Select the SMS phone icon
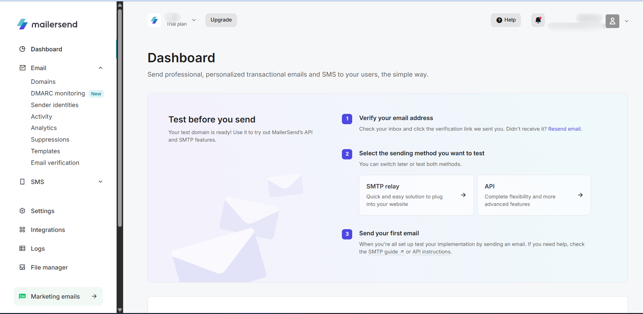Image resolution: width=643 pixels, height=314 pixels. (22, 182)
